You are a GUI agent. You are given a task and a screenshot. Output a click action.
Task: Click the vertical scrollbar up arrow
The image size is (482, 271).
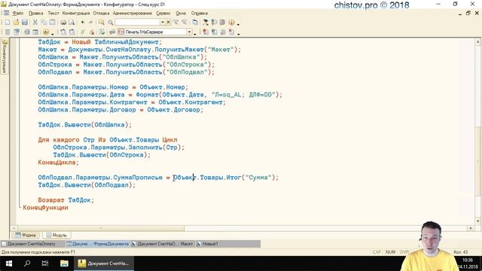pyautogui.click(x=477, y=42)
